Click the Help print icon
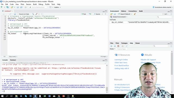The width and height of the screenshot is (174, 98). pos(123,46)
